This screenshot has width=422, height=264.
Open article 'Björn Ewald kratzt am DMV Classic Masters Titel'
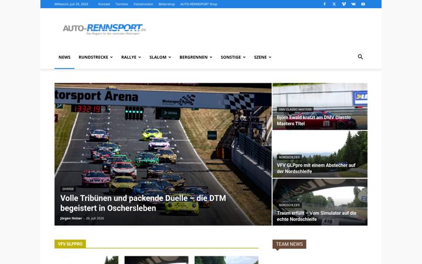pos(314,120)
